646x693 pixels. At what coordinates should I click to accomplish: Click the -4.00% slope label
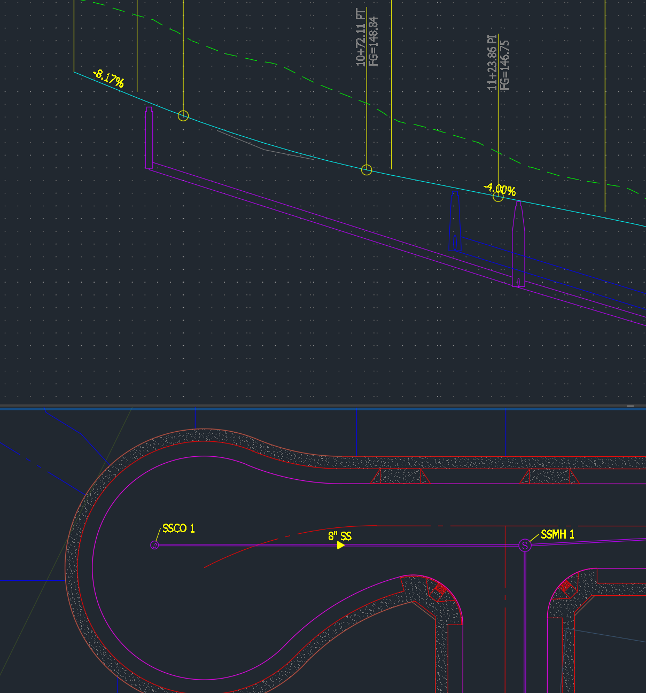(x=500, y=188)
